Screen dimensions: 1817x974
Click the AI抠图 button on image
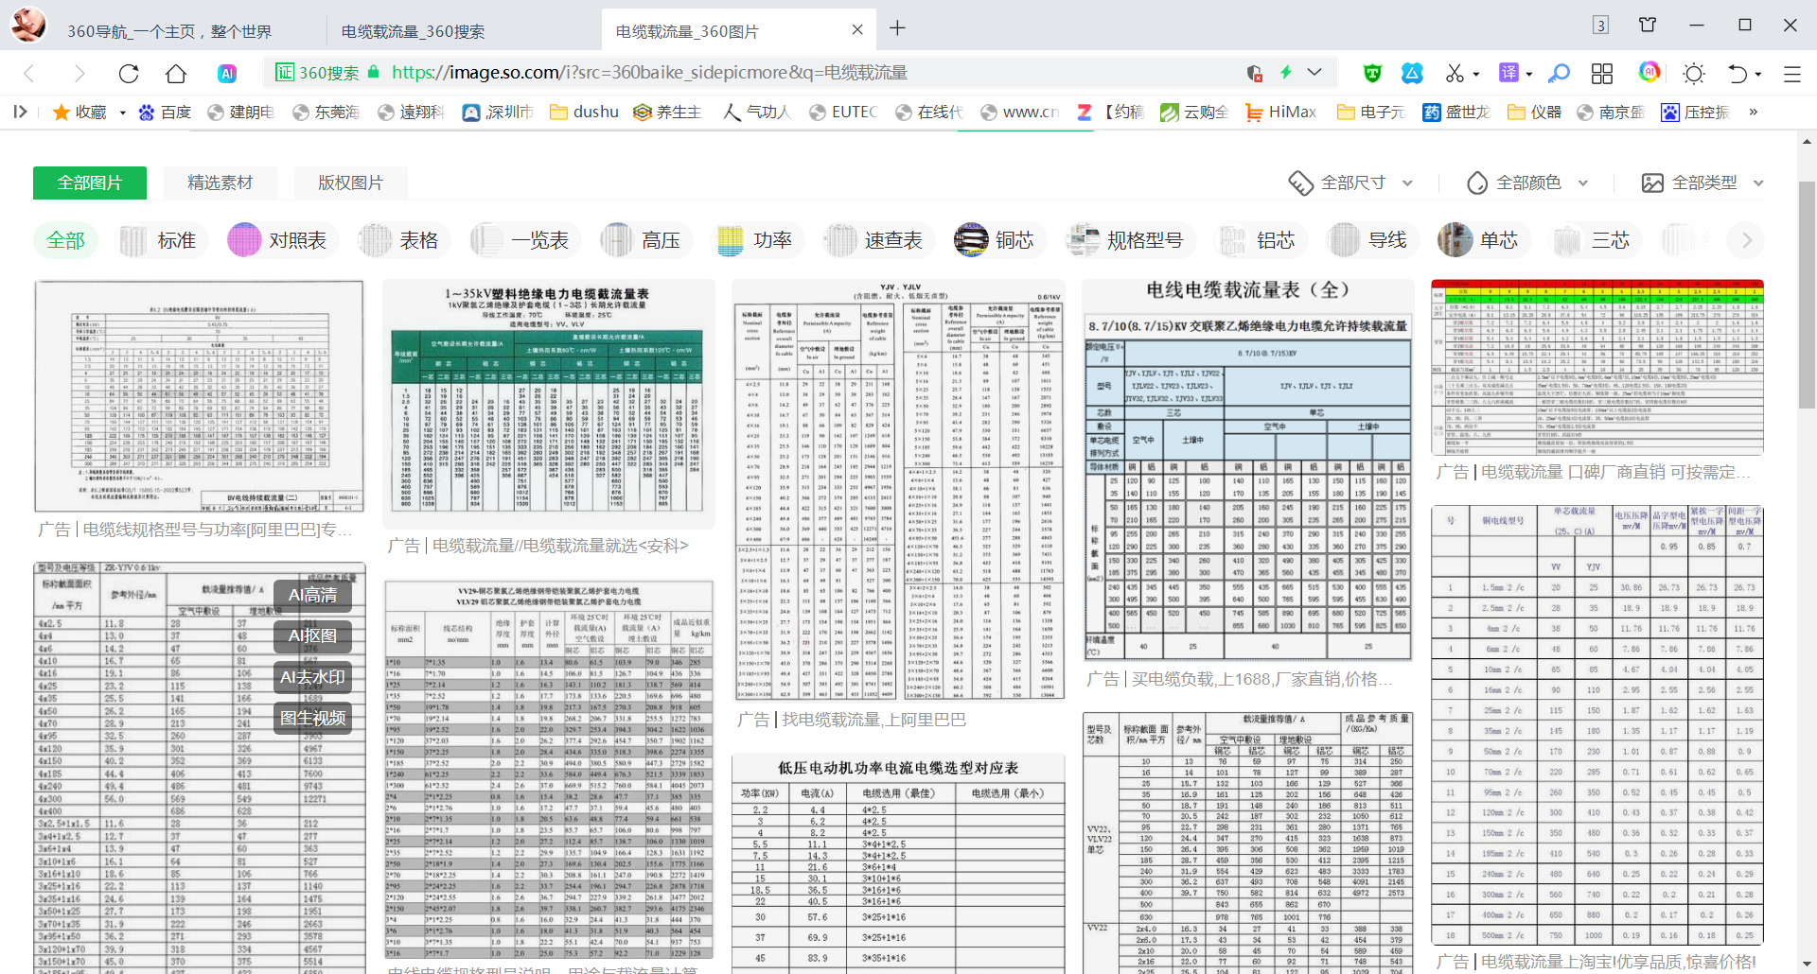coord(312,635)
